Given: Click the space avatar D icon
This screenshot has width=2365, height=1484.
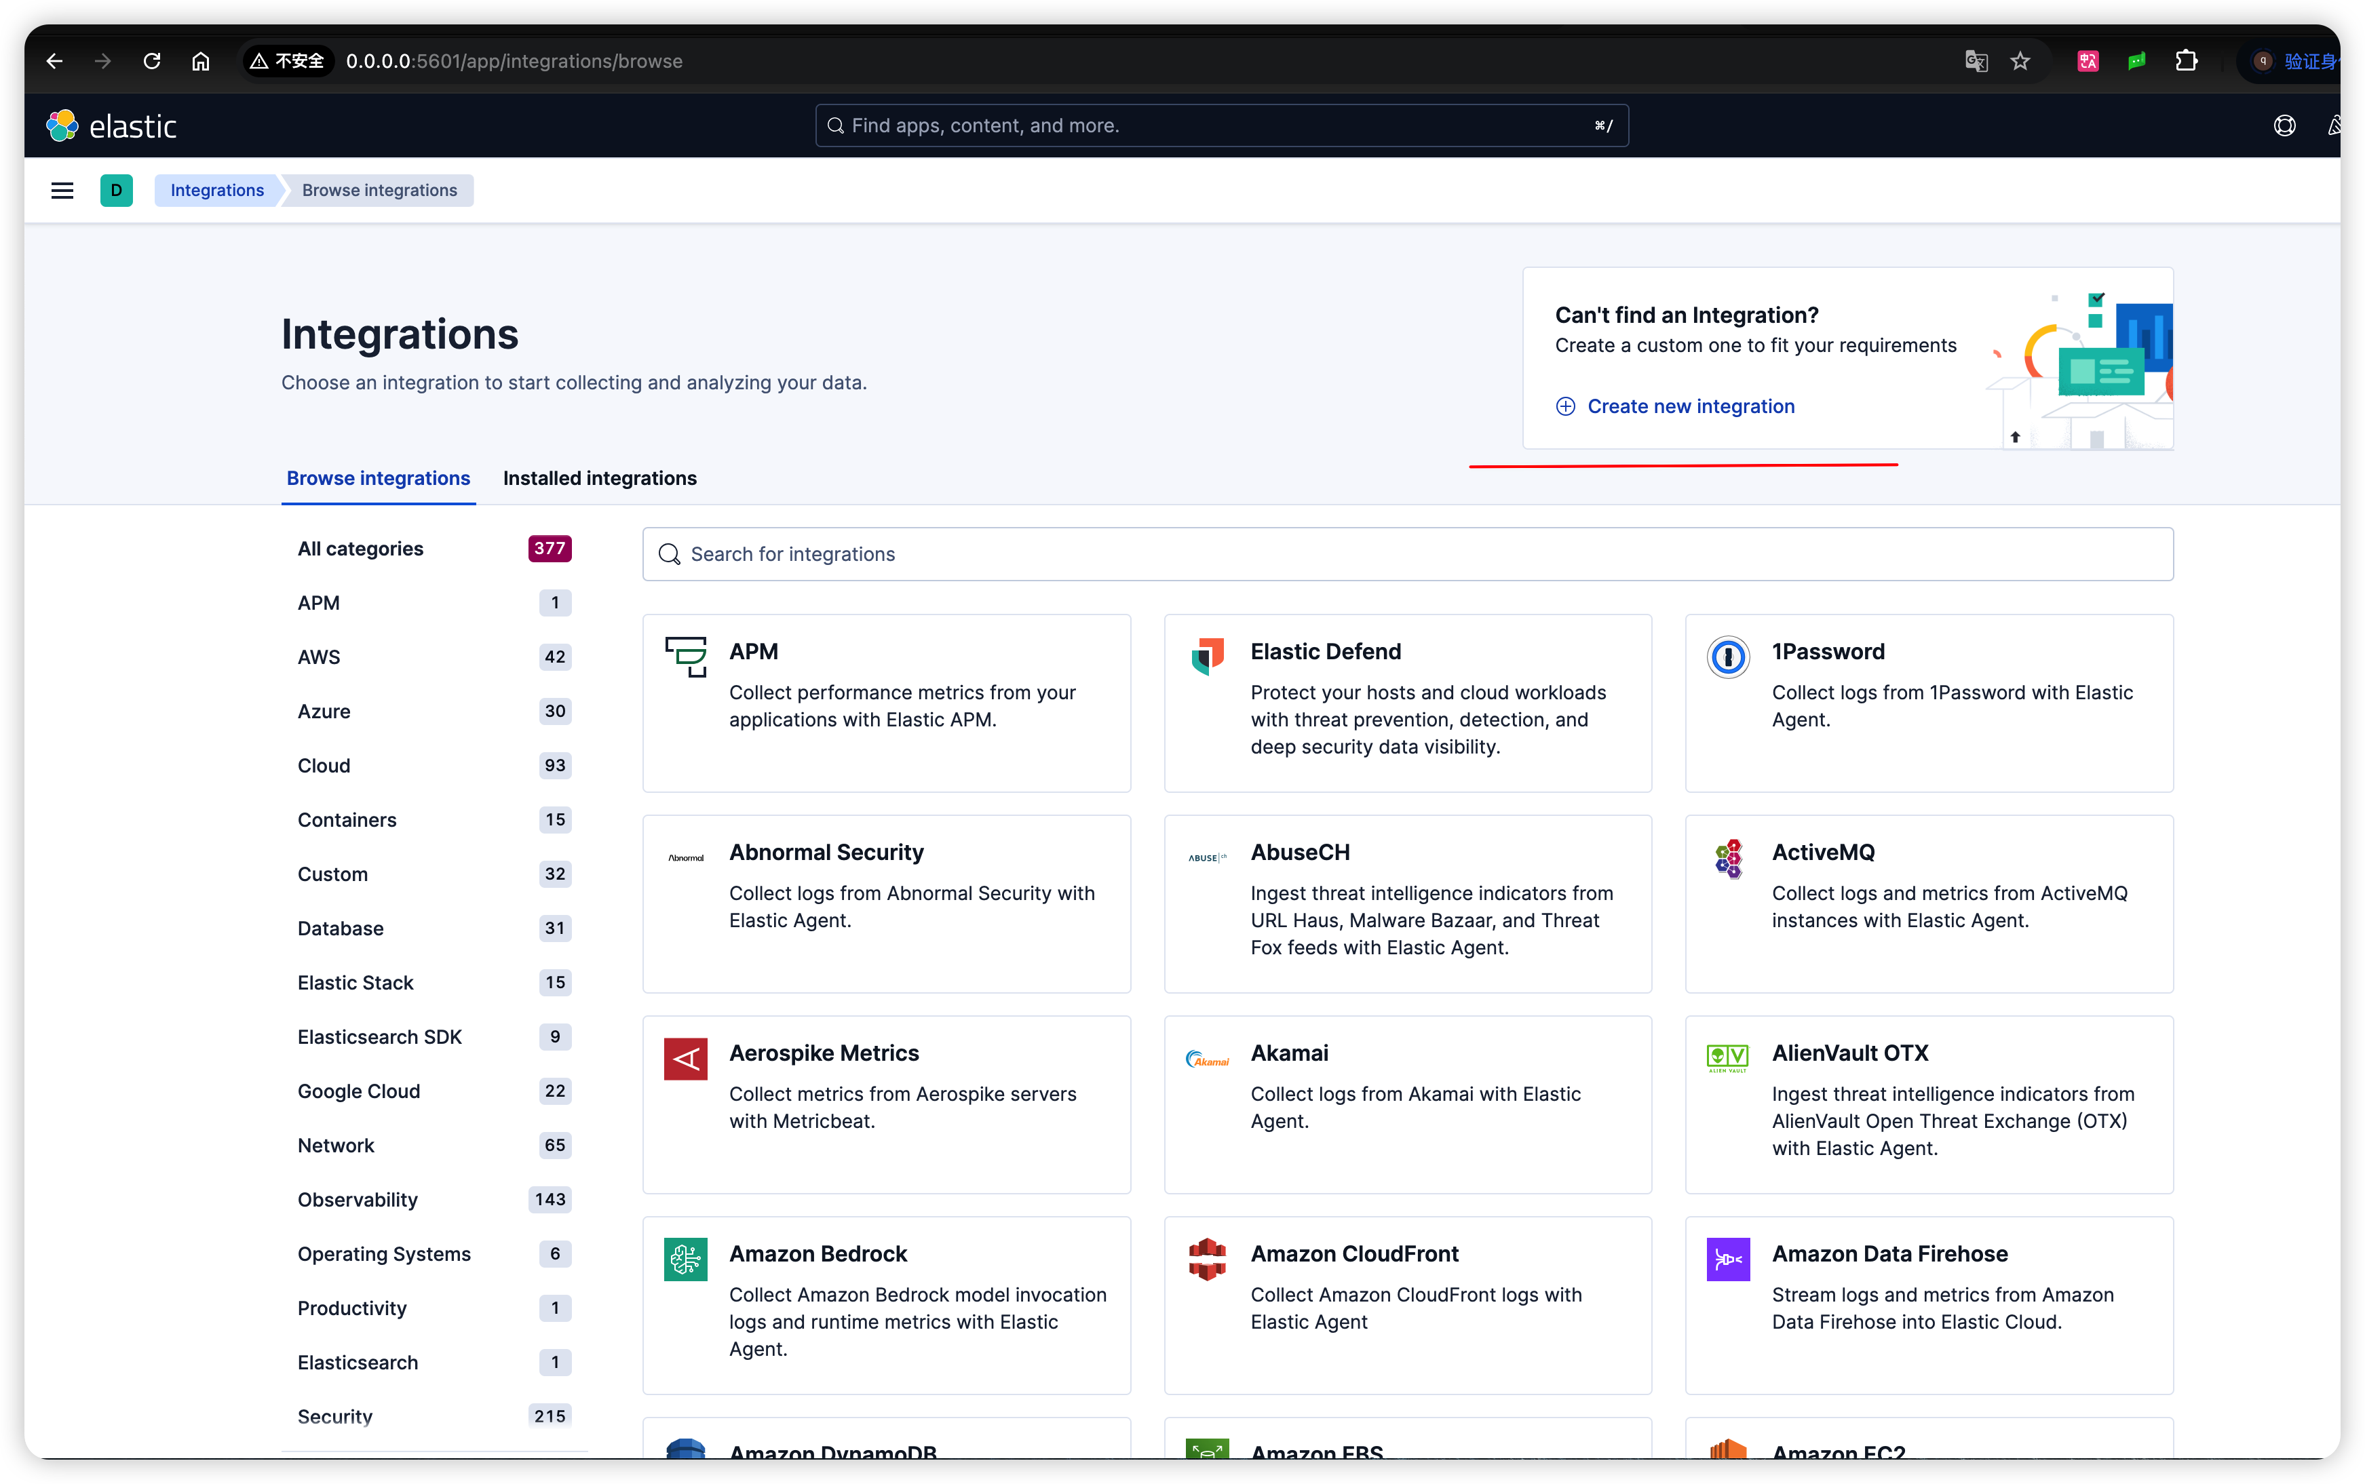Looking at the screenshot, I should [116, 191].
